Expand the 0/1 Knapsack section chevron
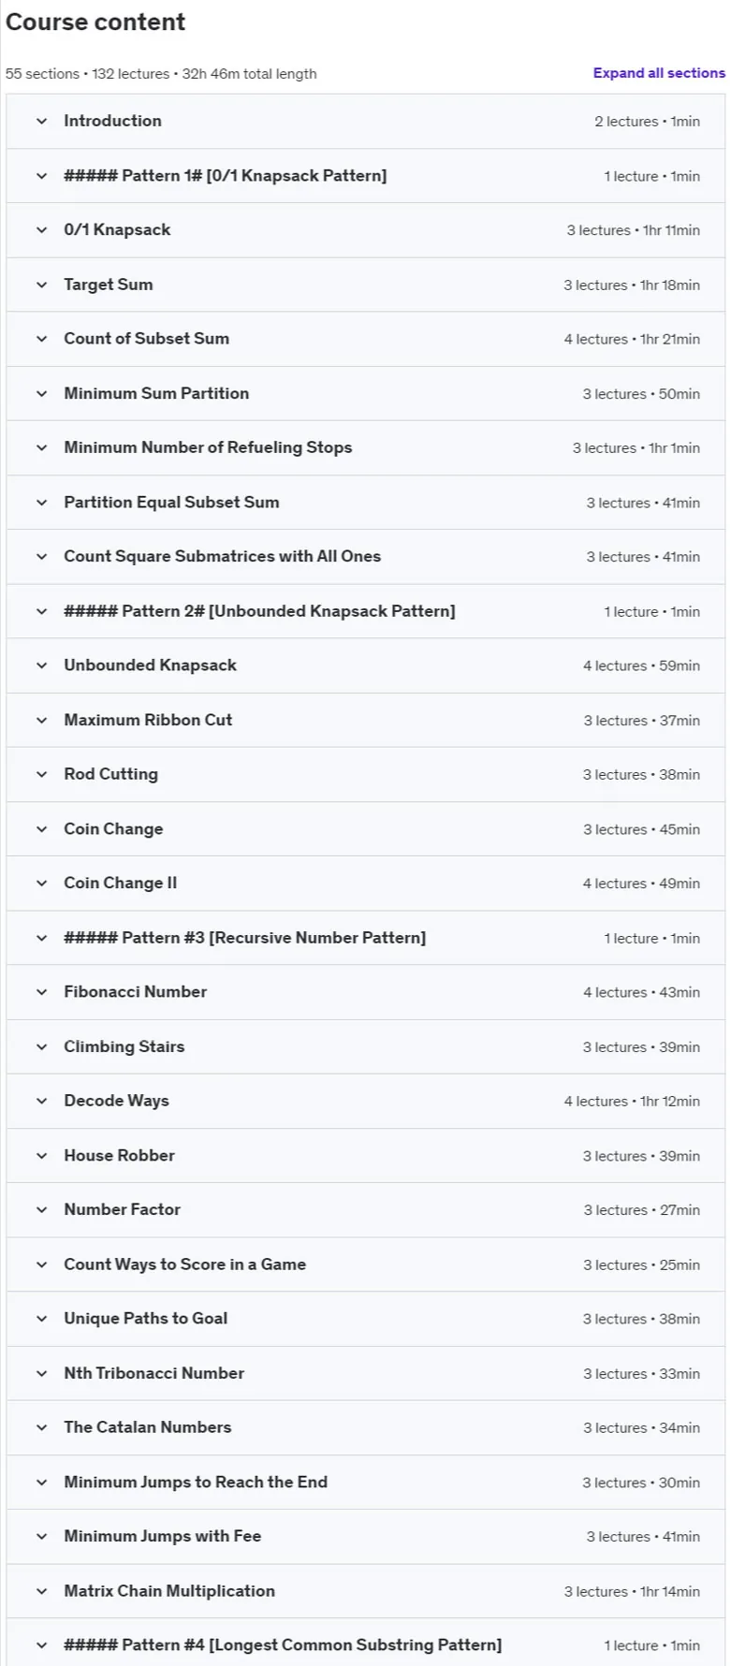Image resolution: width=730 pixels, height=1666 pixels. click(x=41, y=229)
